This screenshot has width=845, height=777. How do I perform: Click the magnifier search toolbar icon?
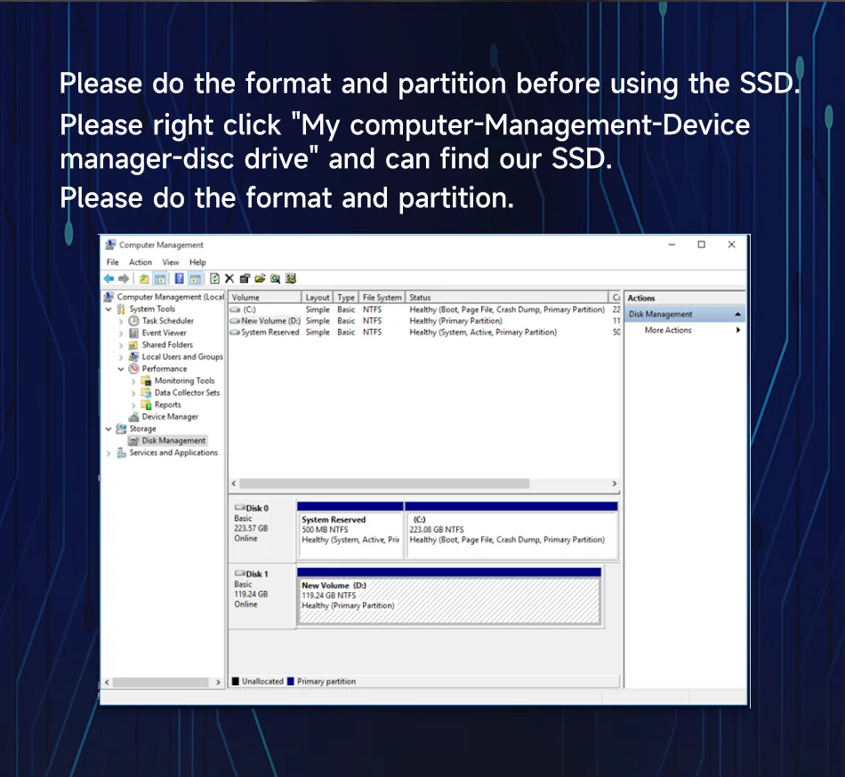pyautogui.click(x=275, y=278)
